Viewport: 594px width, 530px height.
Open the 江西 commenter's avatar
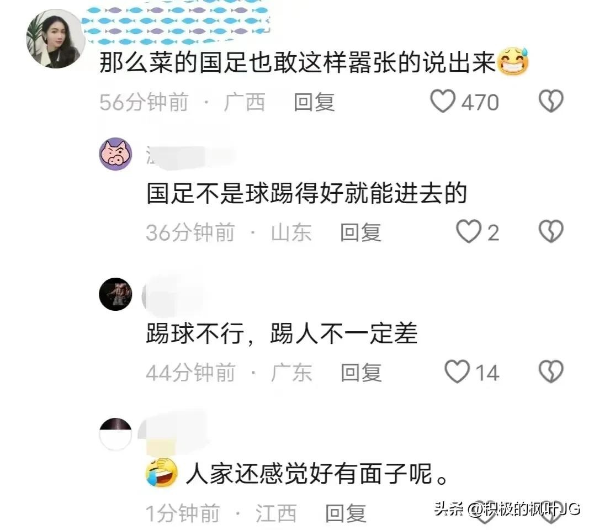click(x=115, y=434)
